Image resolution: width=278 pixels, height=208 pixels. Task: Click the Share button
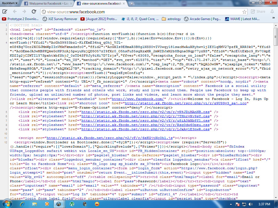(258, 11)
